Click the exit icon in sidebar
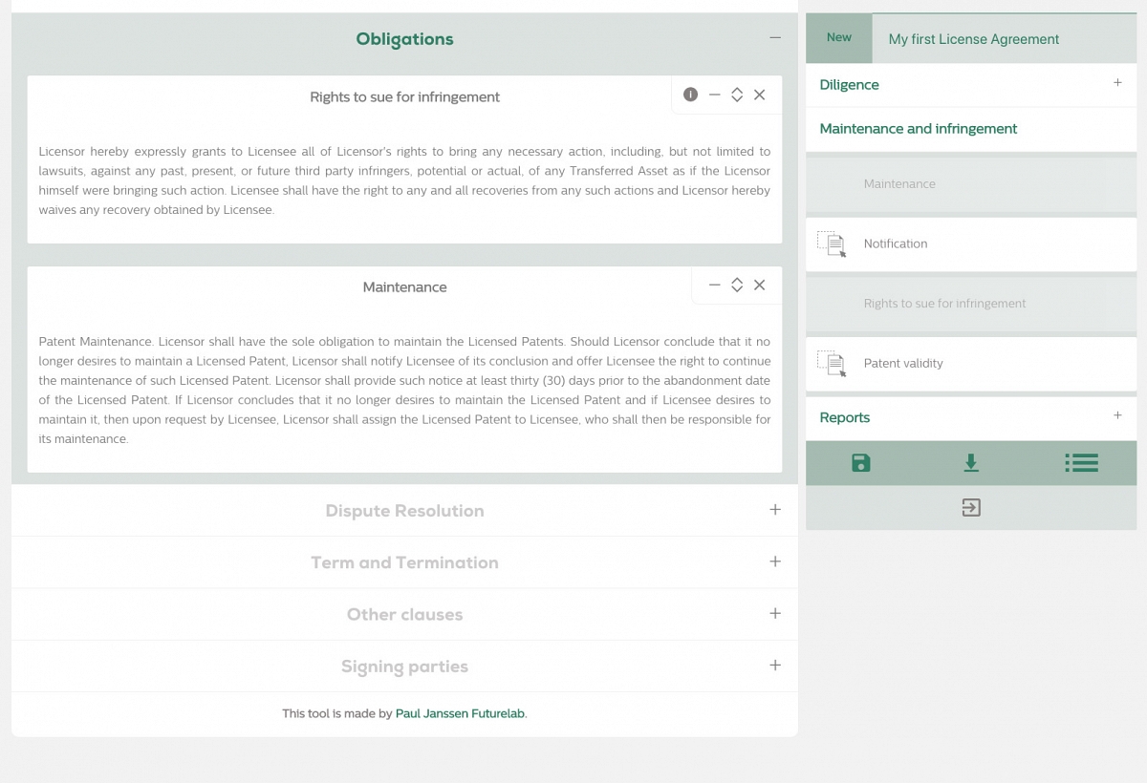The width and height of the screenshot is (1147, 783). coord(971,508)
